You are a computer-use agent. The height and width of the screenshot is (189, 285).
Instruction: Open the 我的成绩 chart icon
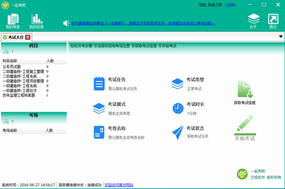tap(37, 19)
